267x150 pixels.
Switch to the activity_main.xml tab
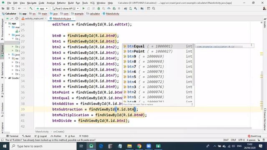pos(34,18)
